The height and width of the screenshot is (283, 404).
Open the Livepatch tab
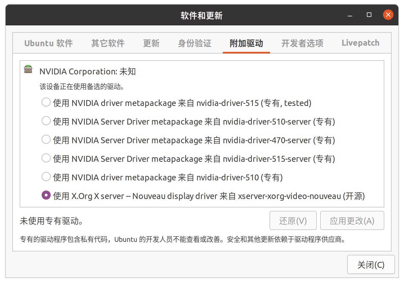pyautogui.click(x=360, y=43)
